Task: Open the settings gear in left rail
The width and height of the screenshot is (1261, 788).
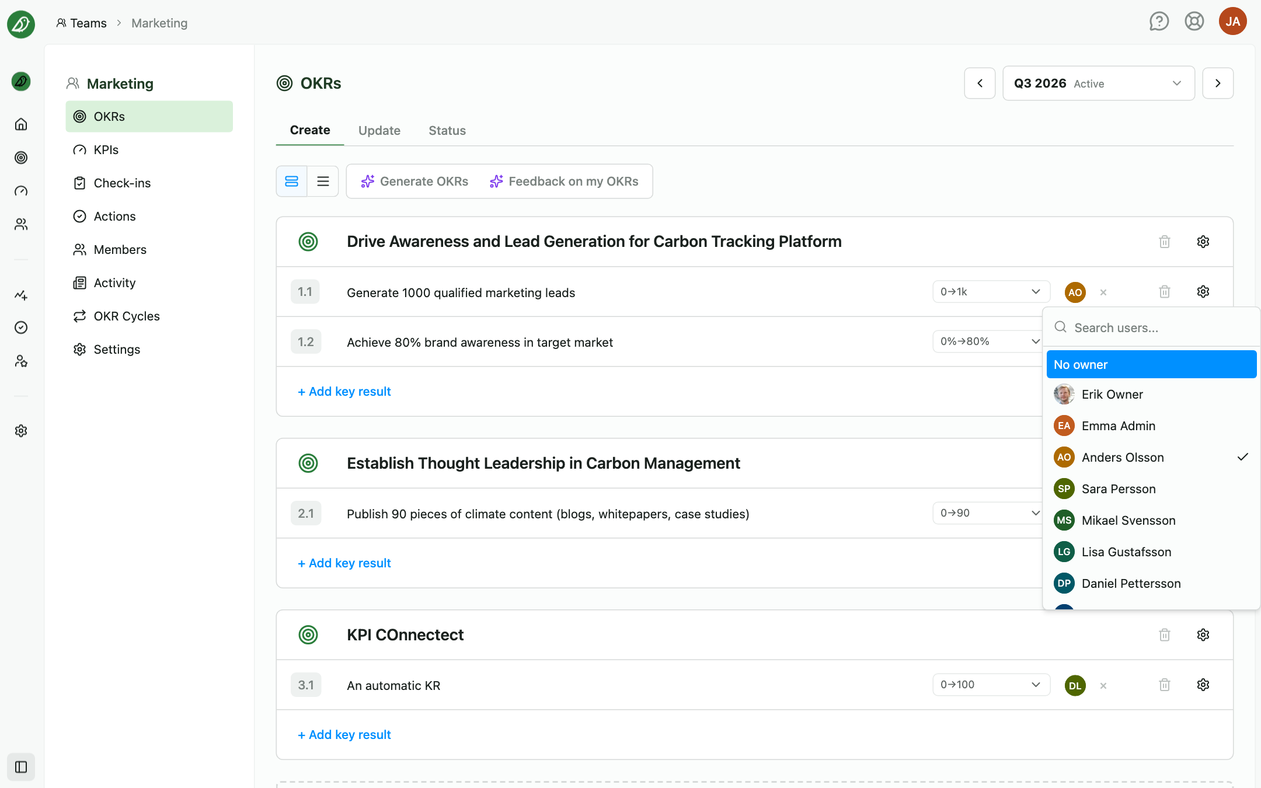Action: coord(21,431)
